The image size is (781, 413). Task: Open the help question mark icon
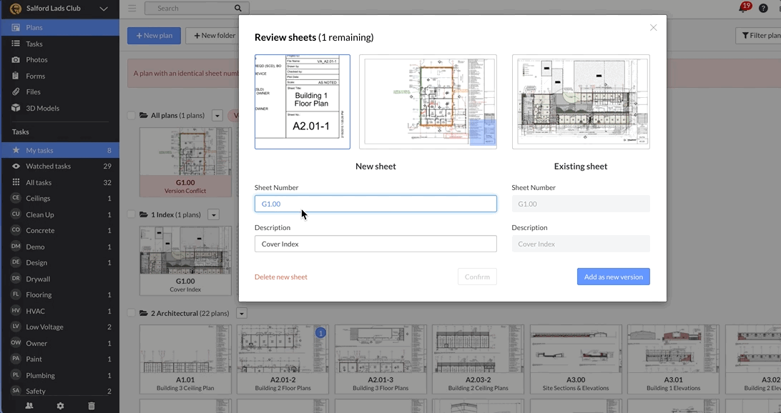(763, 9)
